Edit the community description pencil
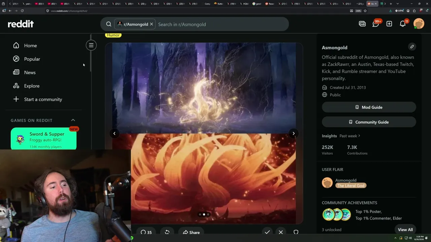The width and height of the screenshot is (431, 242). tap(412, 47)
